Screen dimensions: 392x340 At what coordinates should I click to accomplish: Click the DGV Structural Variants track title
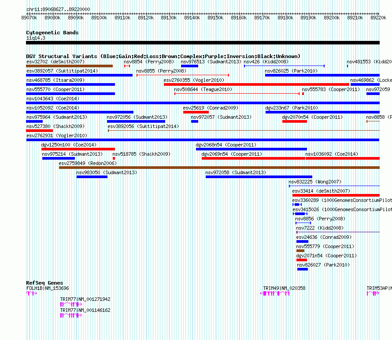pyautogui.click(x=163, y=56)
